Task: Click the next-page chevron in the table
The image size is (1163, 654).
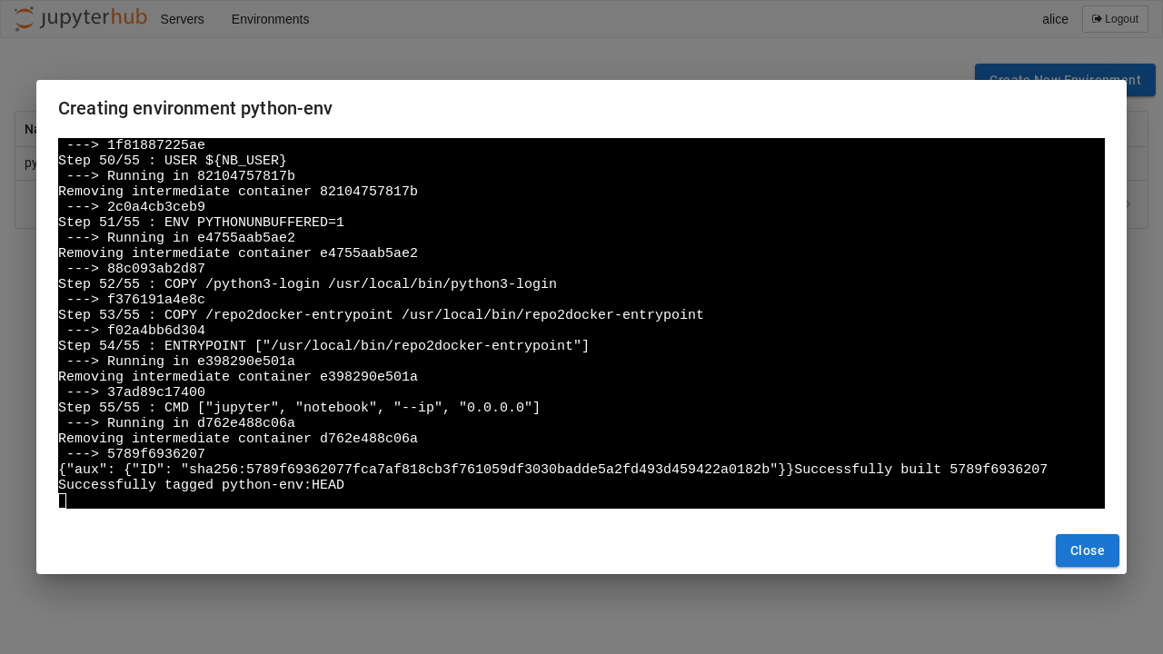Action: pos(1128,204)
